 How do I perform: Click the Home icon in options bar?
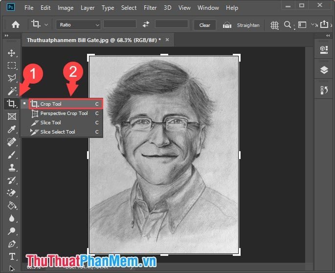[16, 25]
